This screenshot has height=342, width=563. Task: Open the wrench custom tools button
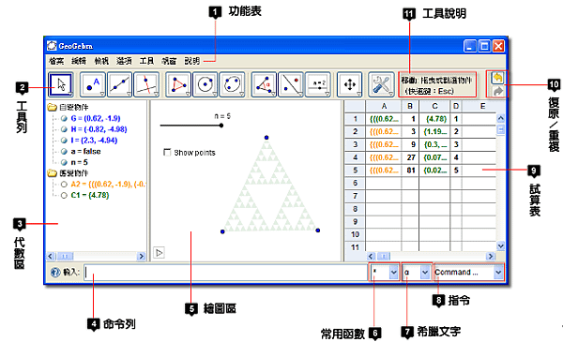[381, 84]
